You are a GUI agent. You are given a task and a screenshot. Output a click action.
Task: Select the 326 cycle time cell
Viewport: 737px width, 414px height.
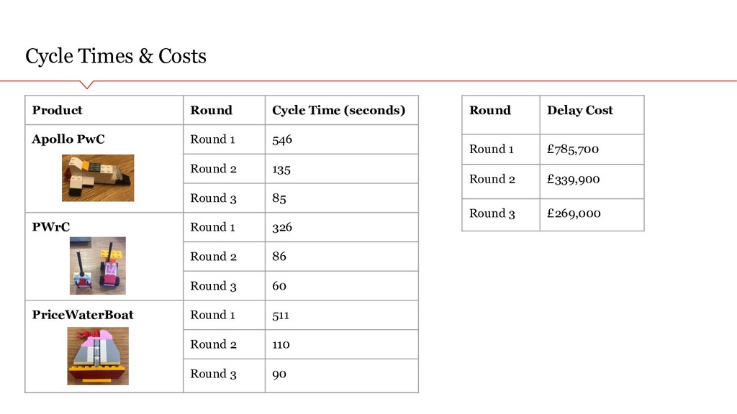[x=342, y=227]
